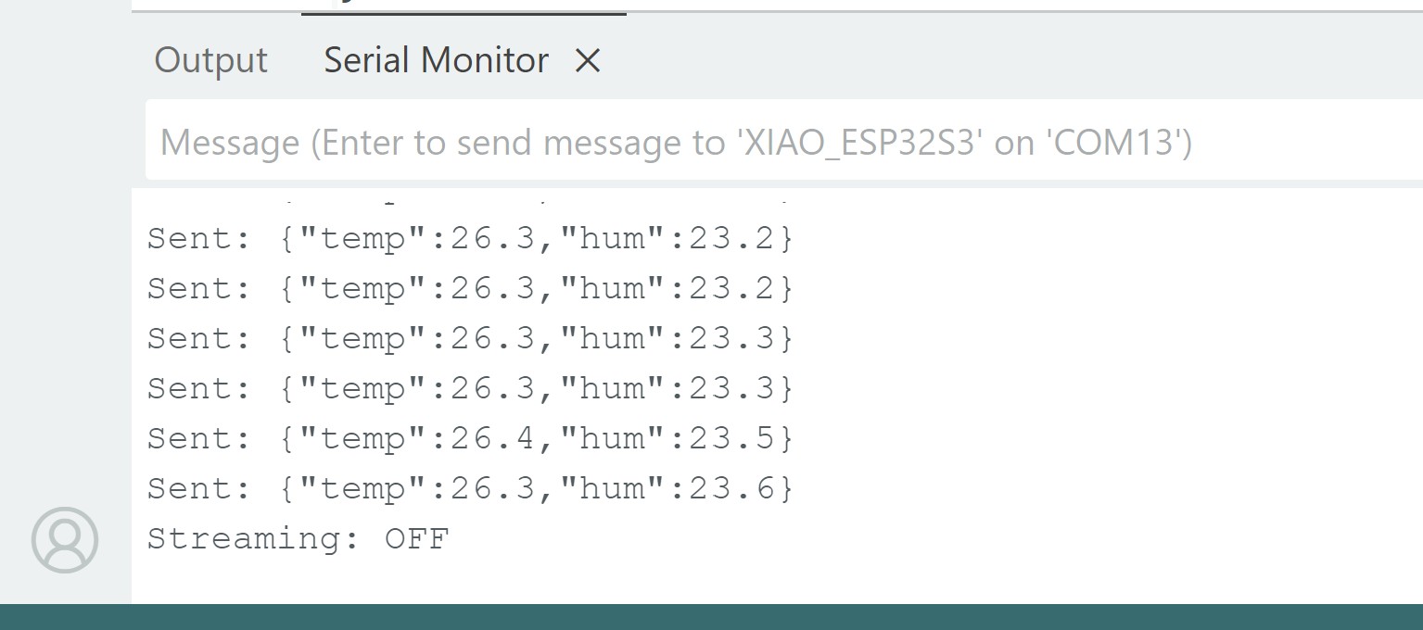This screenshot has height=630, width=1423.
Task: Close the Serial Monitor tab with X
Action: click(x=588, y=61)
